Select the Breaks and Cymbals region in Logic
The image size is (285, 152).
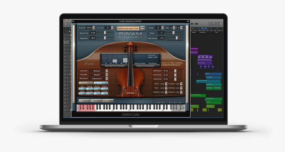(208, 81)
